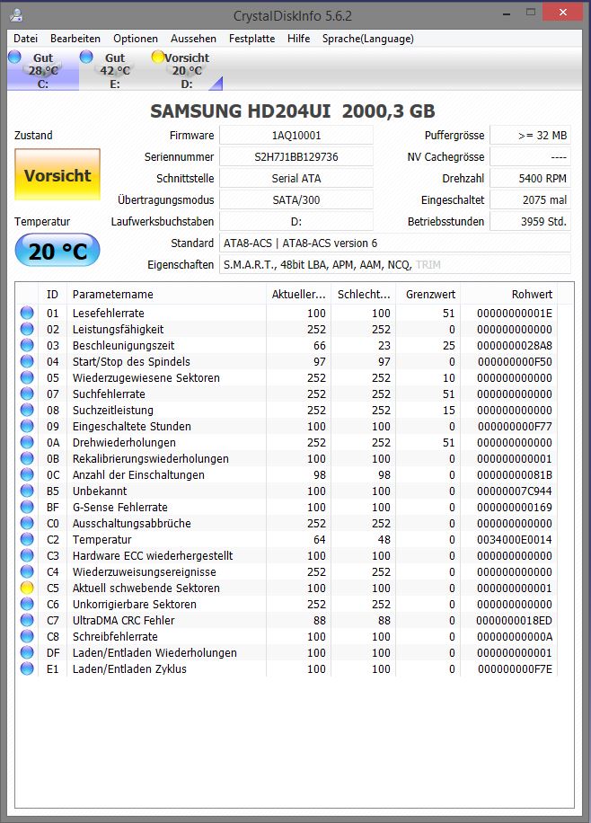
Task: Select drive E: tab showing Gut 42 °C
Action: pos(115,70)
